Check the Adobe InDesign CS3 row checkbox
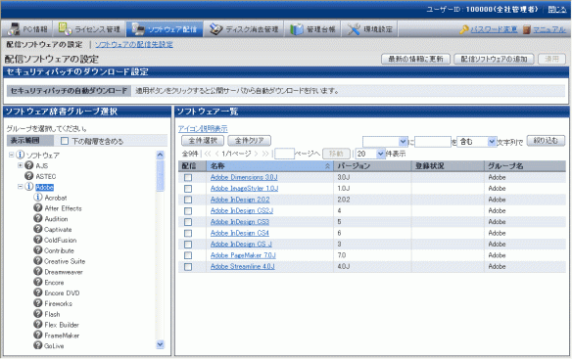 coord(188,222)
